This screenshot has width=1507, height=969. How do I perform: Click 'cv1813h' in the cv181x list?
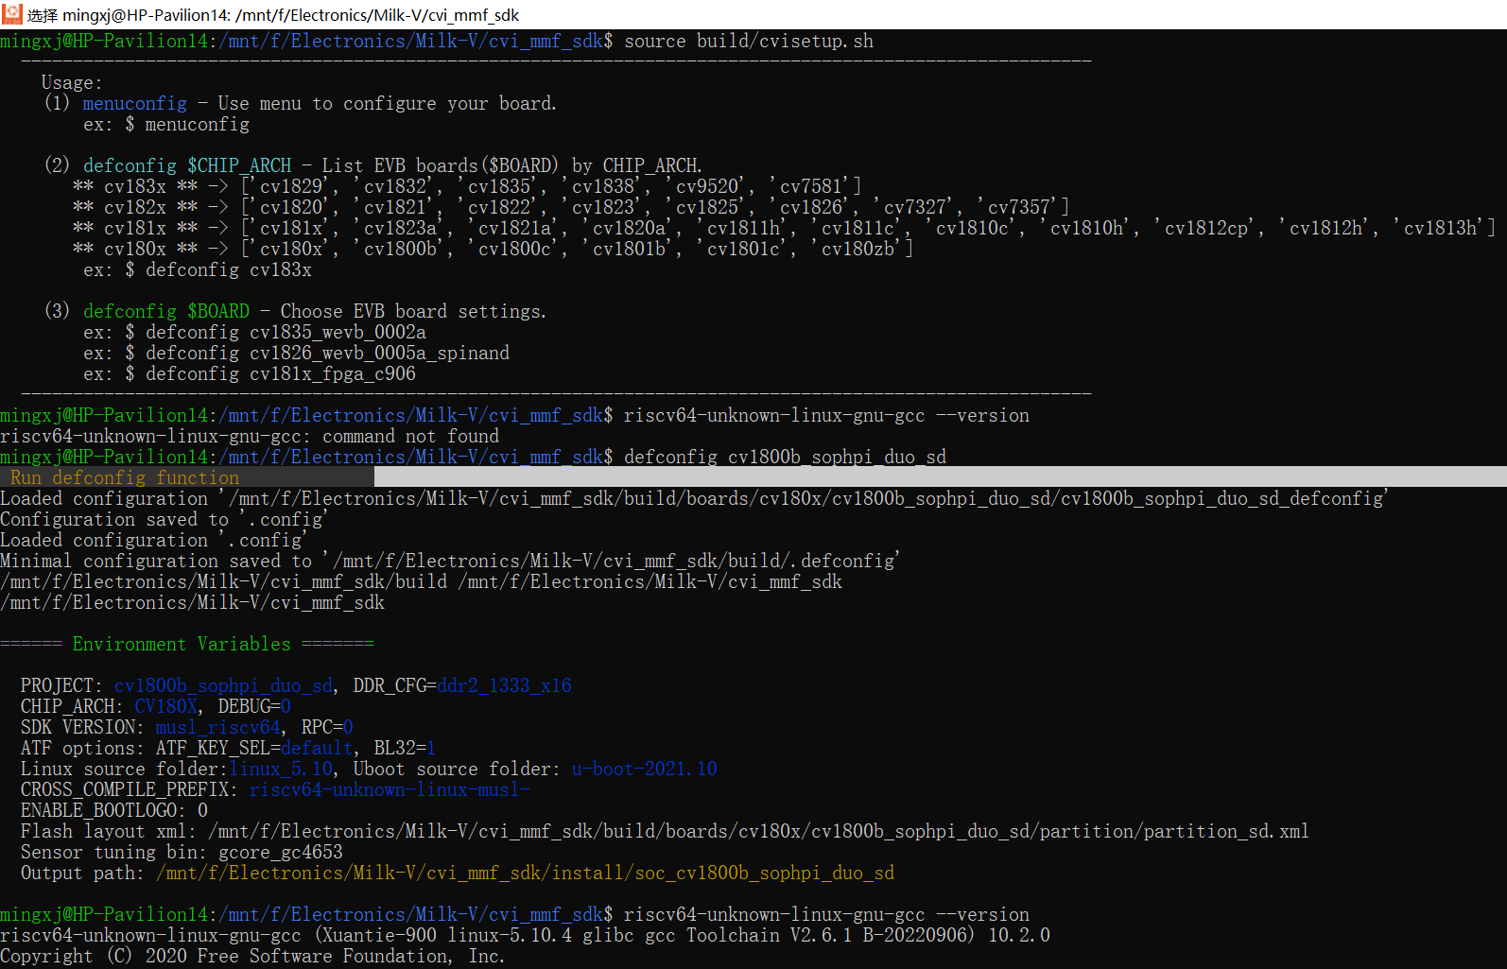tap(1441, 229)
